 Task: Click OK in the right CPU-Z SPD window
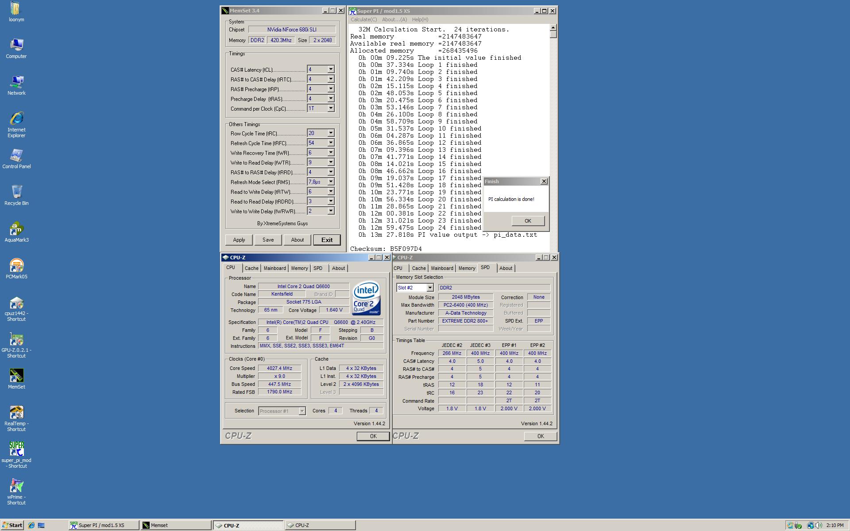pyautogui.click(x=541, y=436)
